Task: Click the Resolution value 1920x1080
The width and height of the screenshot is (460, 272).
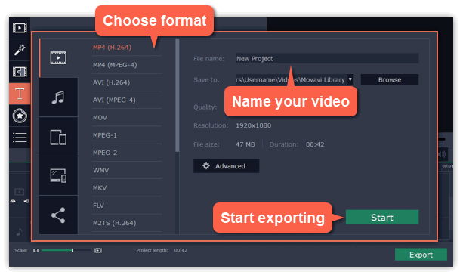Action: point(254,125)
